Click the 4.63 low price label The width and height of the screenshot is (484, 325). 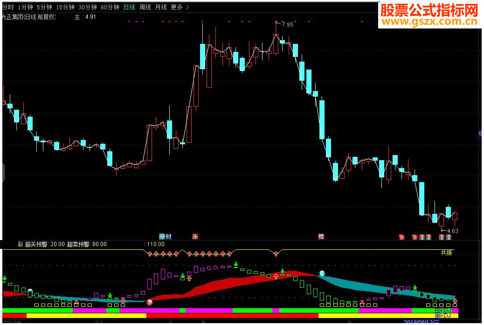pyautogui.click(x=452, y=231)
